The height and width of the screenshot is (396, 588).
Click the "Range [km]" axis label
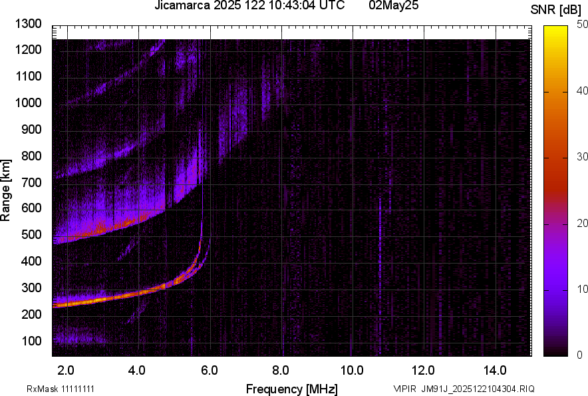click(x=5, y=190)
